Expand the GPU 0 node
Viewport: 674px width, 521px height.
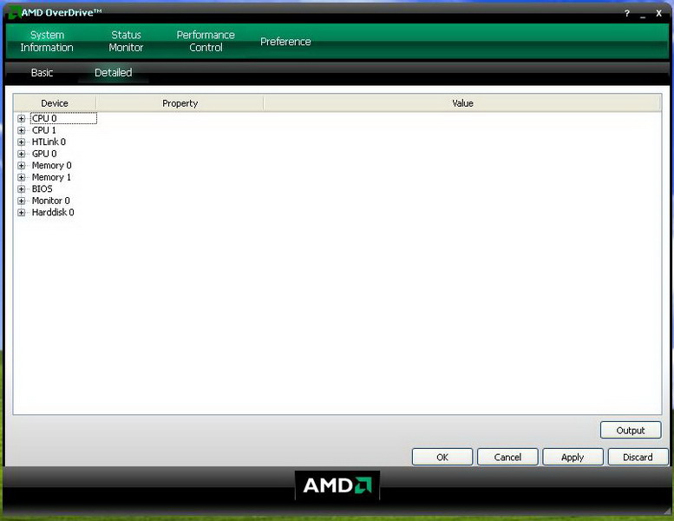pyautogui.click(x=21, y=154)
